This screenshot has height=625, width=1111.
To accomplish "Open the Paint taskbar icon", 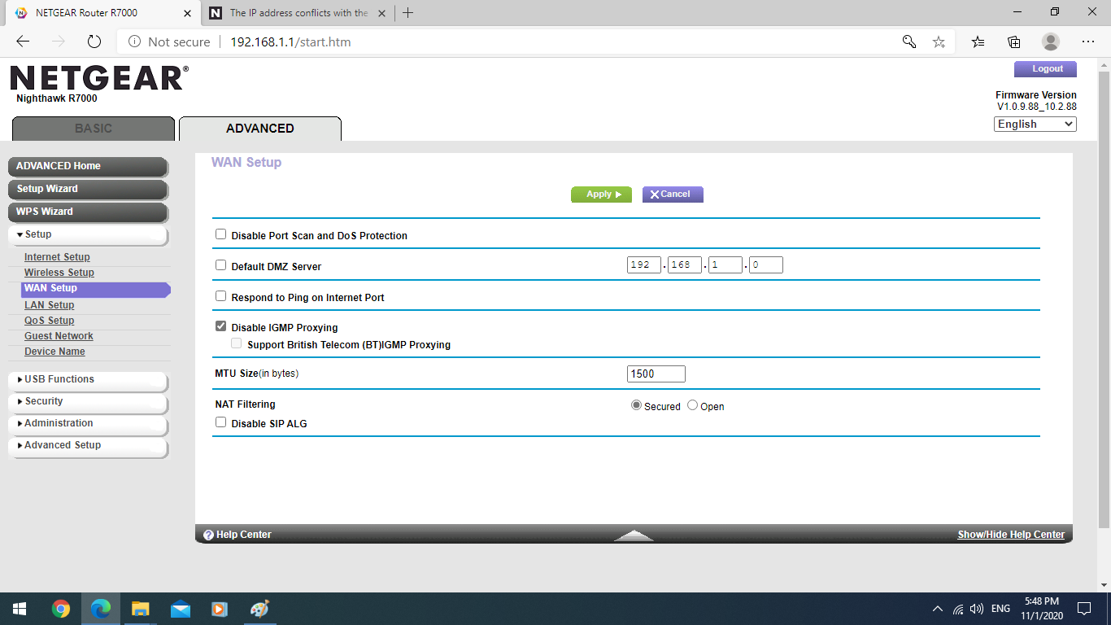I will point(259,608).
